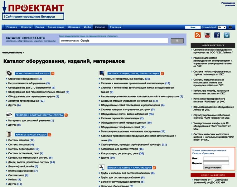Open Системы потолков (4) category
237x187 pixels.
click(21, 145)
